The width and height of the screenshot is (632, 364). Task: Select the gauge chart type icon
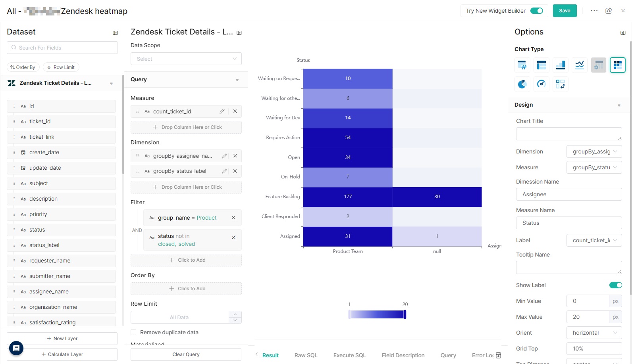541,84
